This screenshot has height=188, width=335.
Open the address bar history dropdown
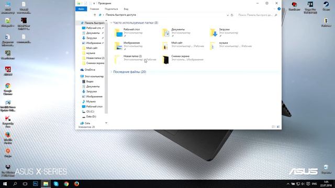click(x=228, y=15)
